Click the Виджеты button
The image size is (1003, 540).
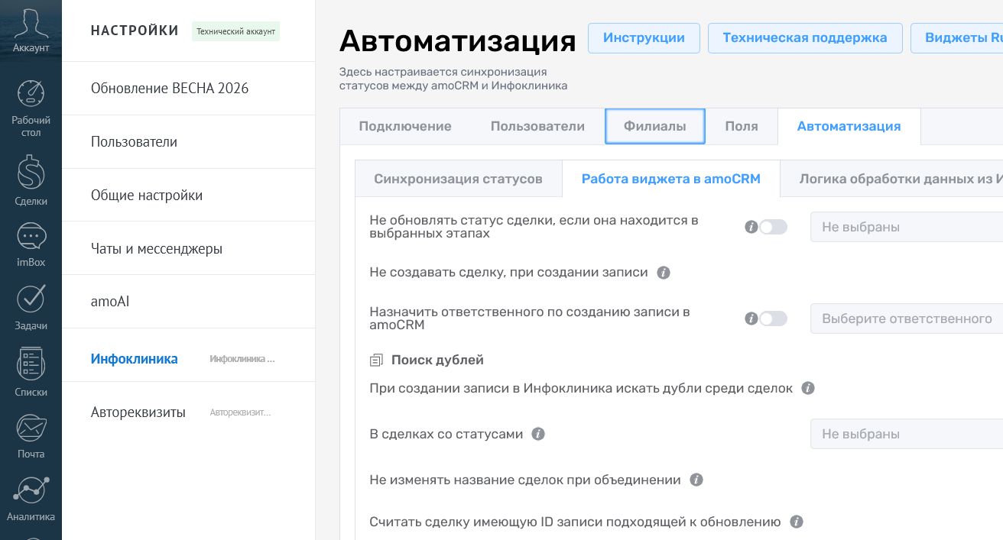pos(957,38)
